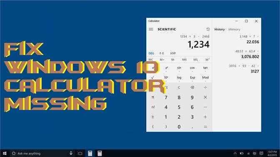The image size is (280, 157).
Task: Click the number 1 key
Action: coord(166,117)
